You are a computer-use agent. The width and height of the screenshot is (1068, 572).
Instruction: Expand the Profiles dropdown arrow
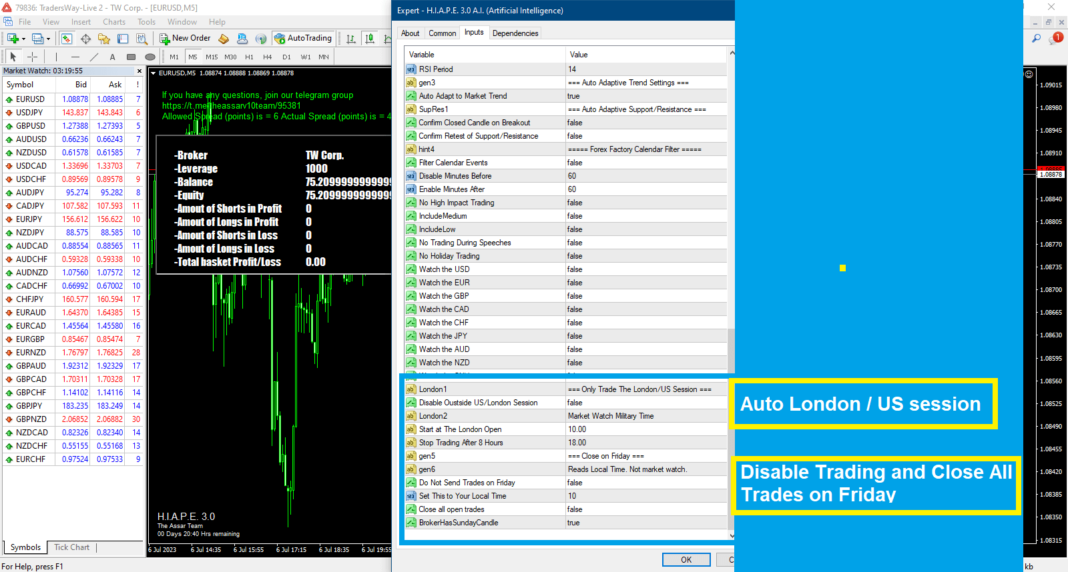pyautogui.click(x=48, y=39)
